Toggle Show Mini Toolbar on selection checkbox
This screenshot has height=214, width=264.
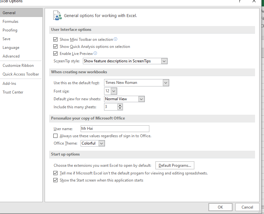tap(56, 40)
